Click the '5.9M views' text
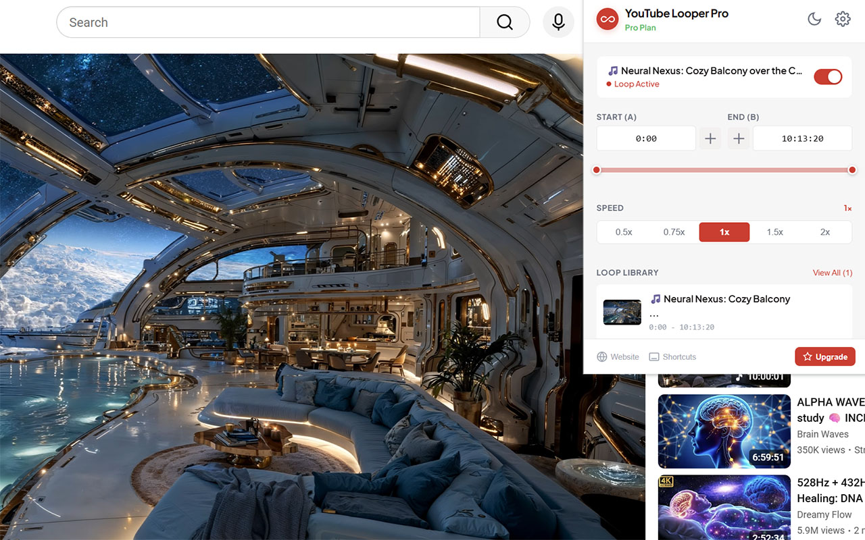Image resolution: width=865 pixels, height=540 pixels. pyautogui.click(x=821, y=531)
